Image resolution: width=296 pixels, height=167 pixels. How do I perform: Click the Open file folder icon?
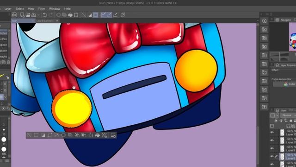[x=28, y=15]
